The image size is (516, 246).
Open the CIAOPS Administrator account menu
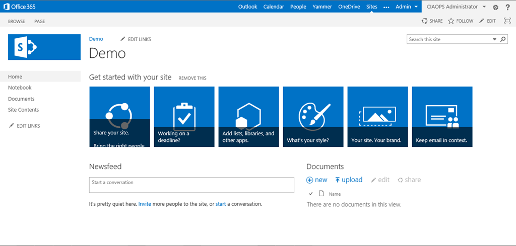(456, 7)
